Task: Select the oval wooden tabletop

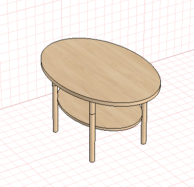Action: click(x=101, y=71)
